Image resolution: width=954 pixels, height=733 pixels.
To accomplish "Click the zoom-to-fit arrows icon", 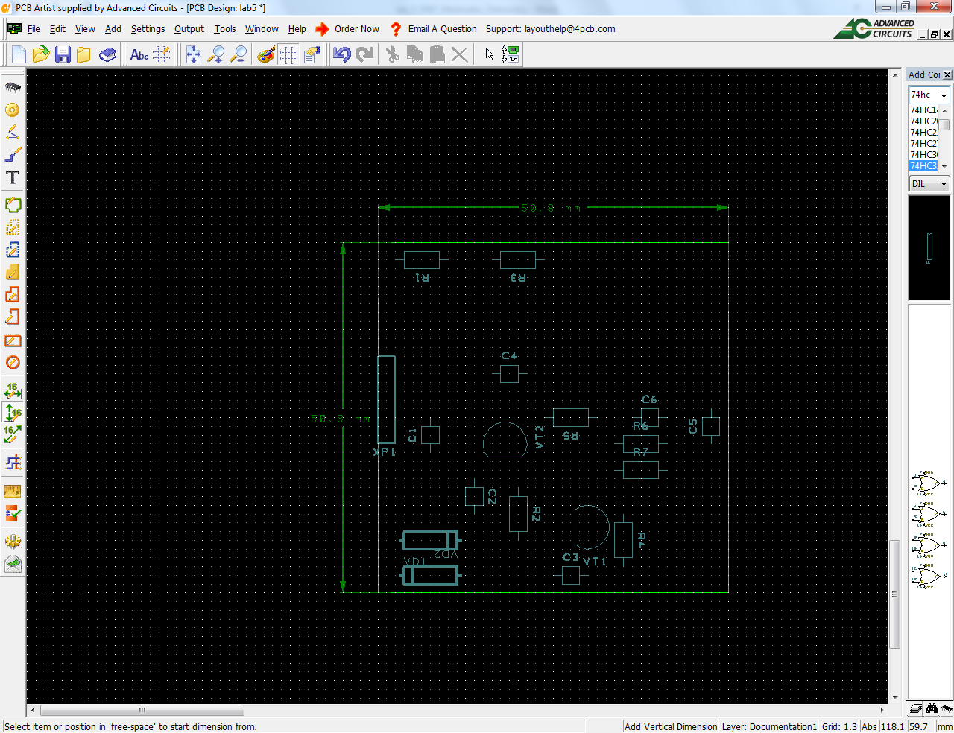I will [x=193, y=54].
